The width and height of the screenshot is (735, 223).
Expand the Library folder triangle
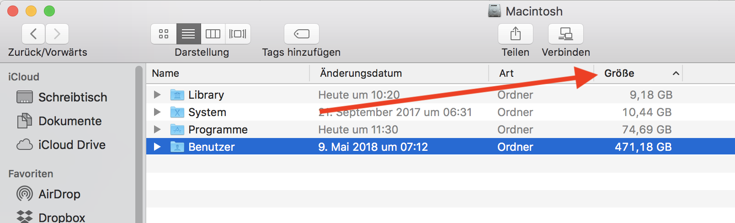[x=157, y=95]
